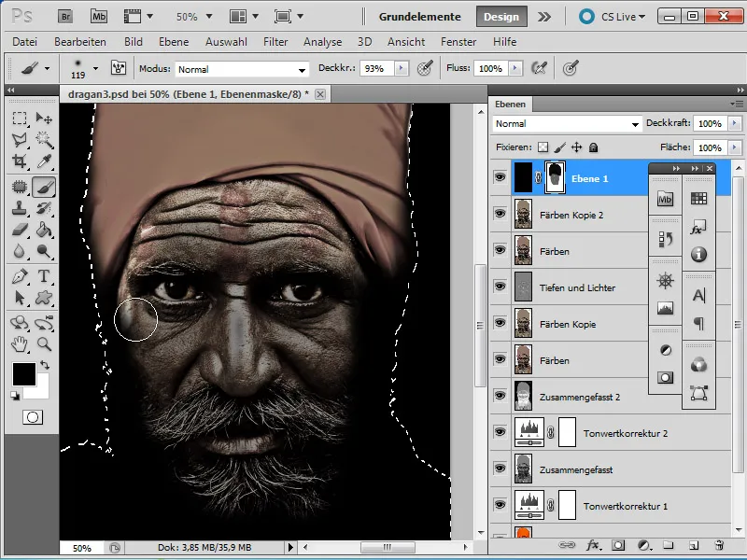Hide the Tonwertkorrektur 2 layer
747x560 pixels.
click(x=499, y=433)
